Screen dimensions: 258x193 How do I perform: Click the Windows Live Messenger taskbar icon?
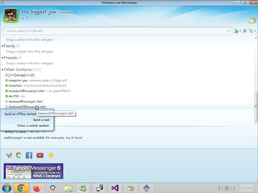click(83, 188)
